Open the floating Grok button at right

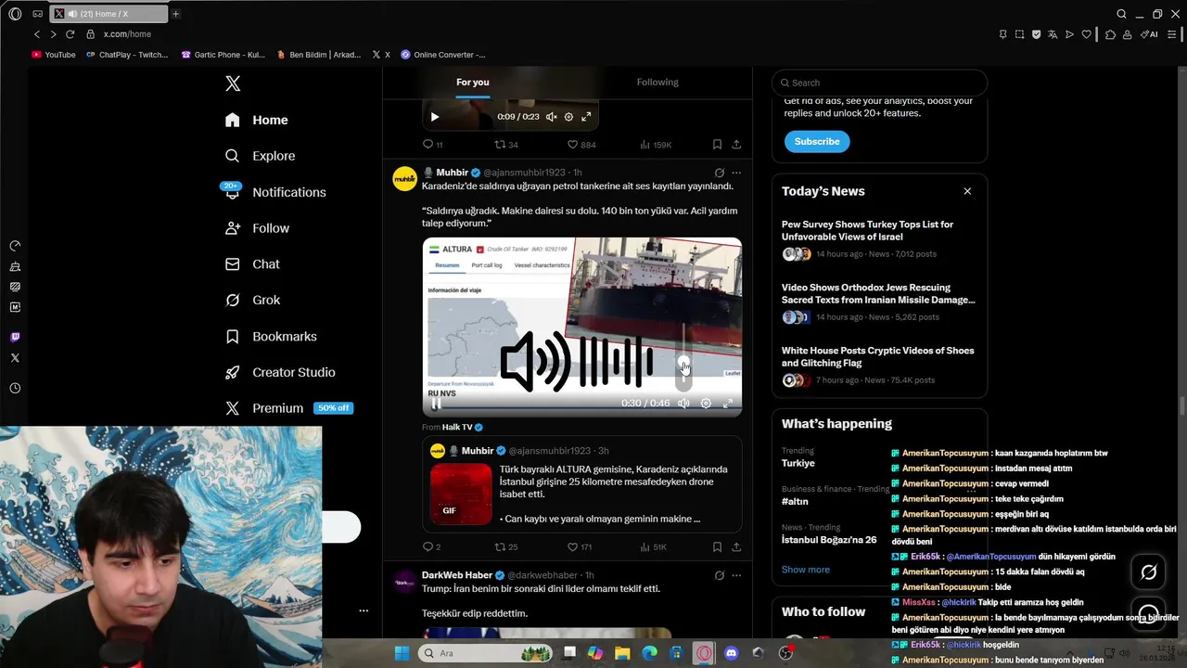point(1148,572)
